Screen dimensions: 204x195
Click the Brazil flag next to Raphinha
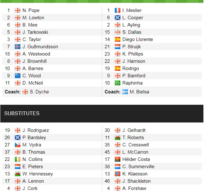coord(118,83)
